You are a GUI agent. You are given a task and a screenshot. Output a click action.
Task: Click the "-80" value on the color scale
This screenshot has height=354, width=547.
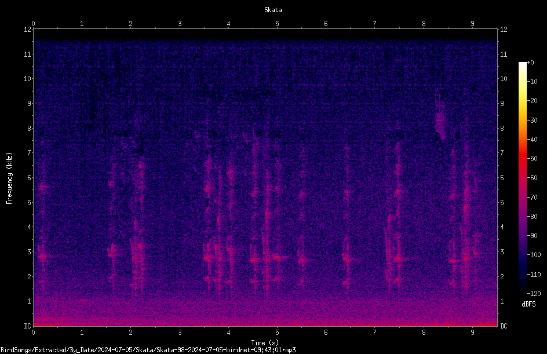click(532, 217)
